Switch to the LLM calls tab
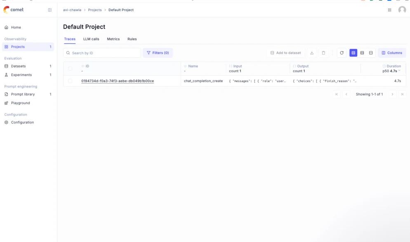This screenshot has width=410, height=242. click(x=91, y=39)
